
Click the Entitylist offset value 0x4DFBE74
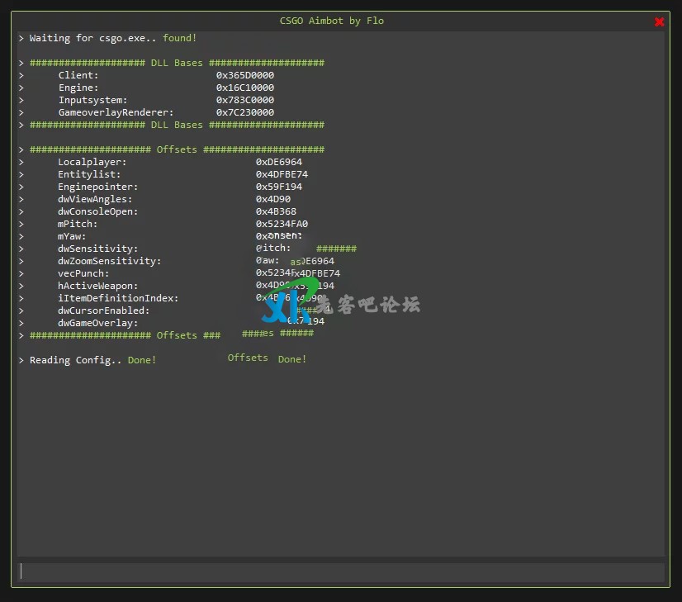(282, 174)
